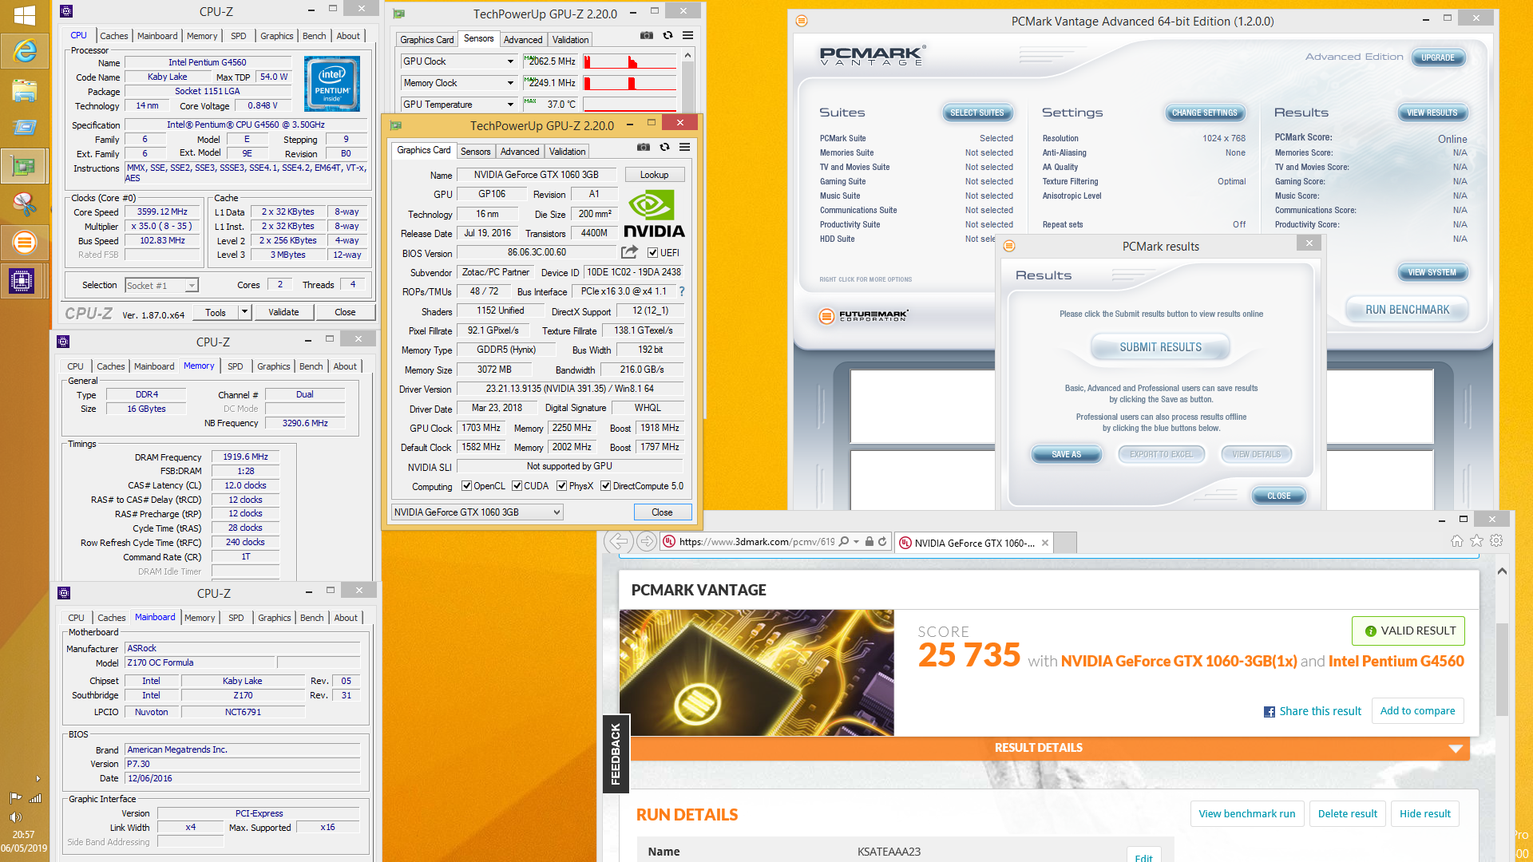Click the camera icon in GPU-Z Sensors window
The height and width of the screenshot is (862, 1533).
pos(647,35)
